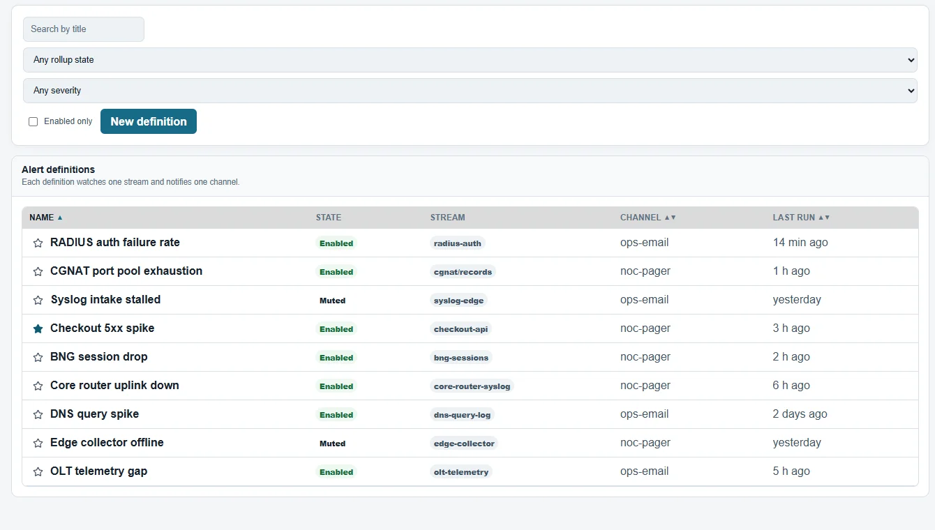Click Enabled badge on OLT telemetry gap
The width and height of the screenshot is (935, 530).
click(336, 472)
